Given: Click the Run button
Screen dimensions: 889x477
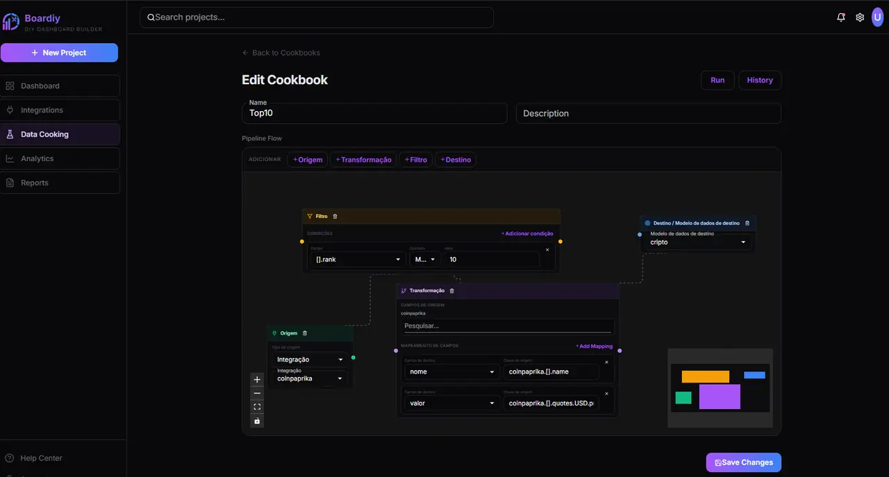Looking at the screenshot, I should pyautogui.click(x=717, y=81).
